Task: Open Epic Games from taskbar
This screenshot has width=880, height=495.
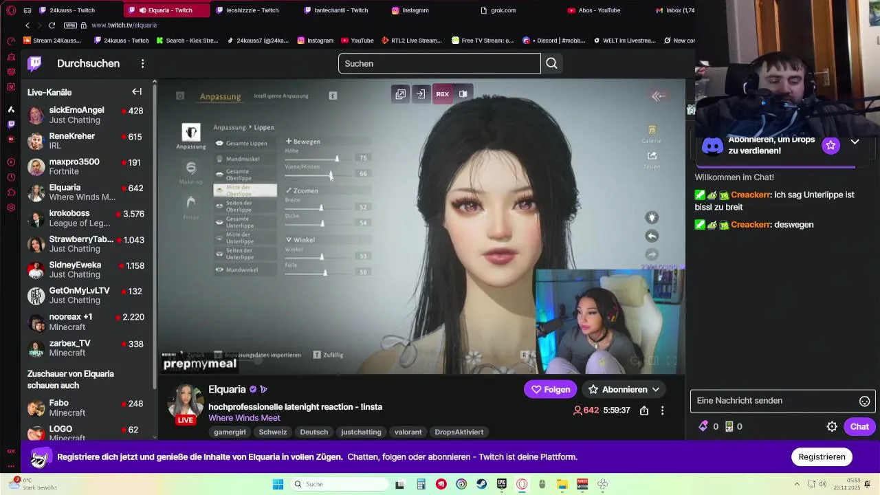Action: pos(502,484)
